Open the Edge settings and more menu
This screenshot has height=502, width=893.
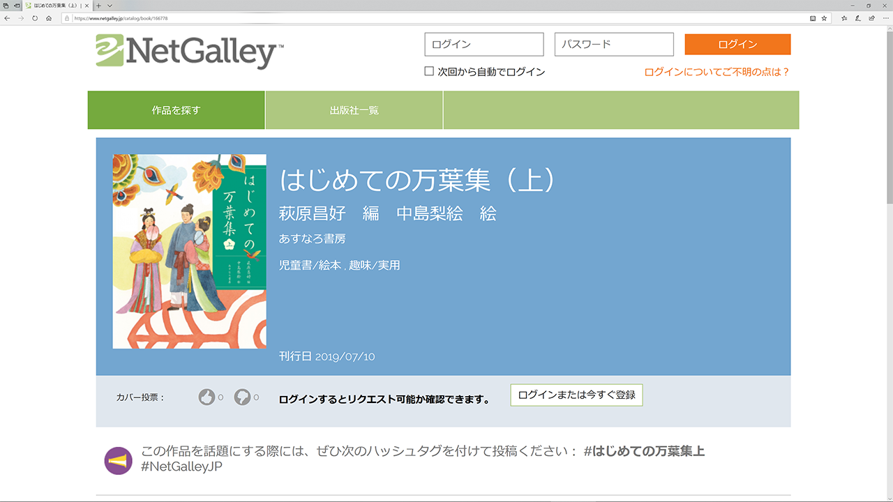click(x=885, y=18)
